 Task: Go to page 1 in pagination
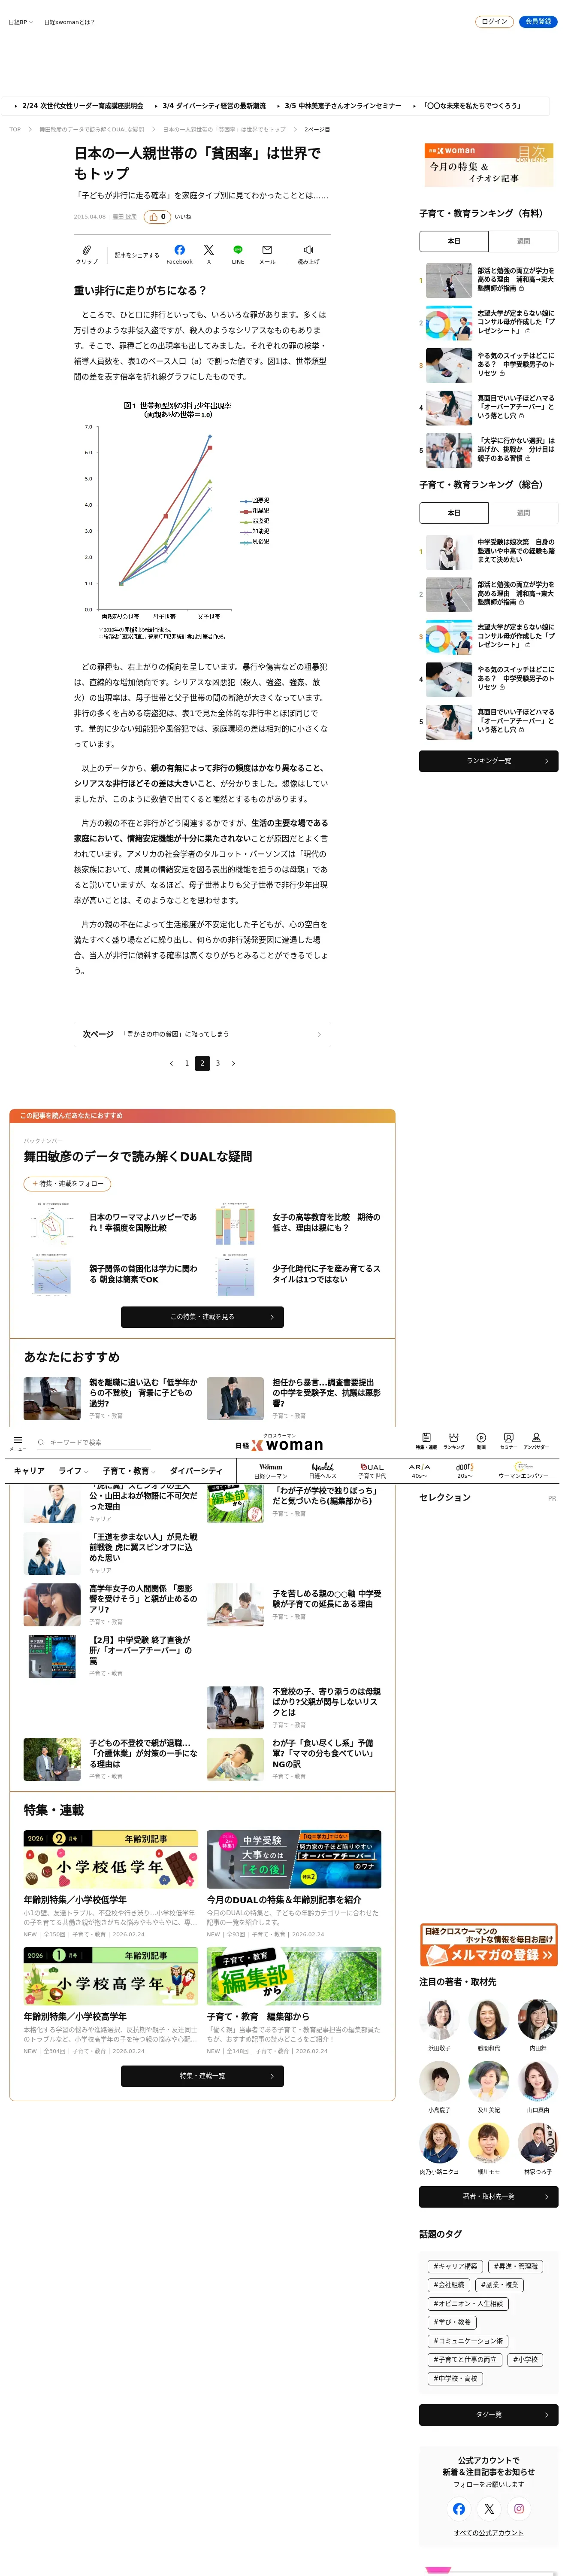(186, 1063)
